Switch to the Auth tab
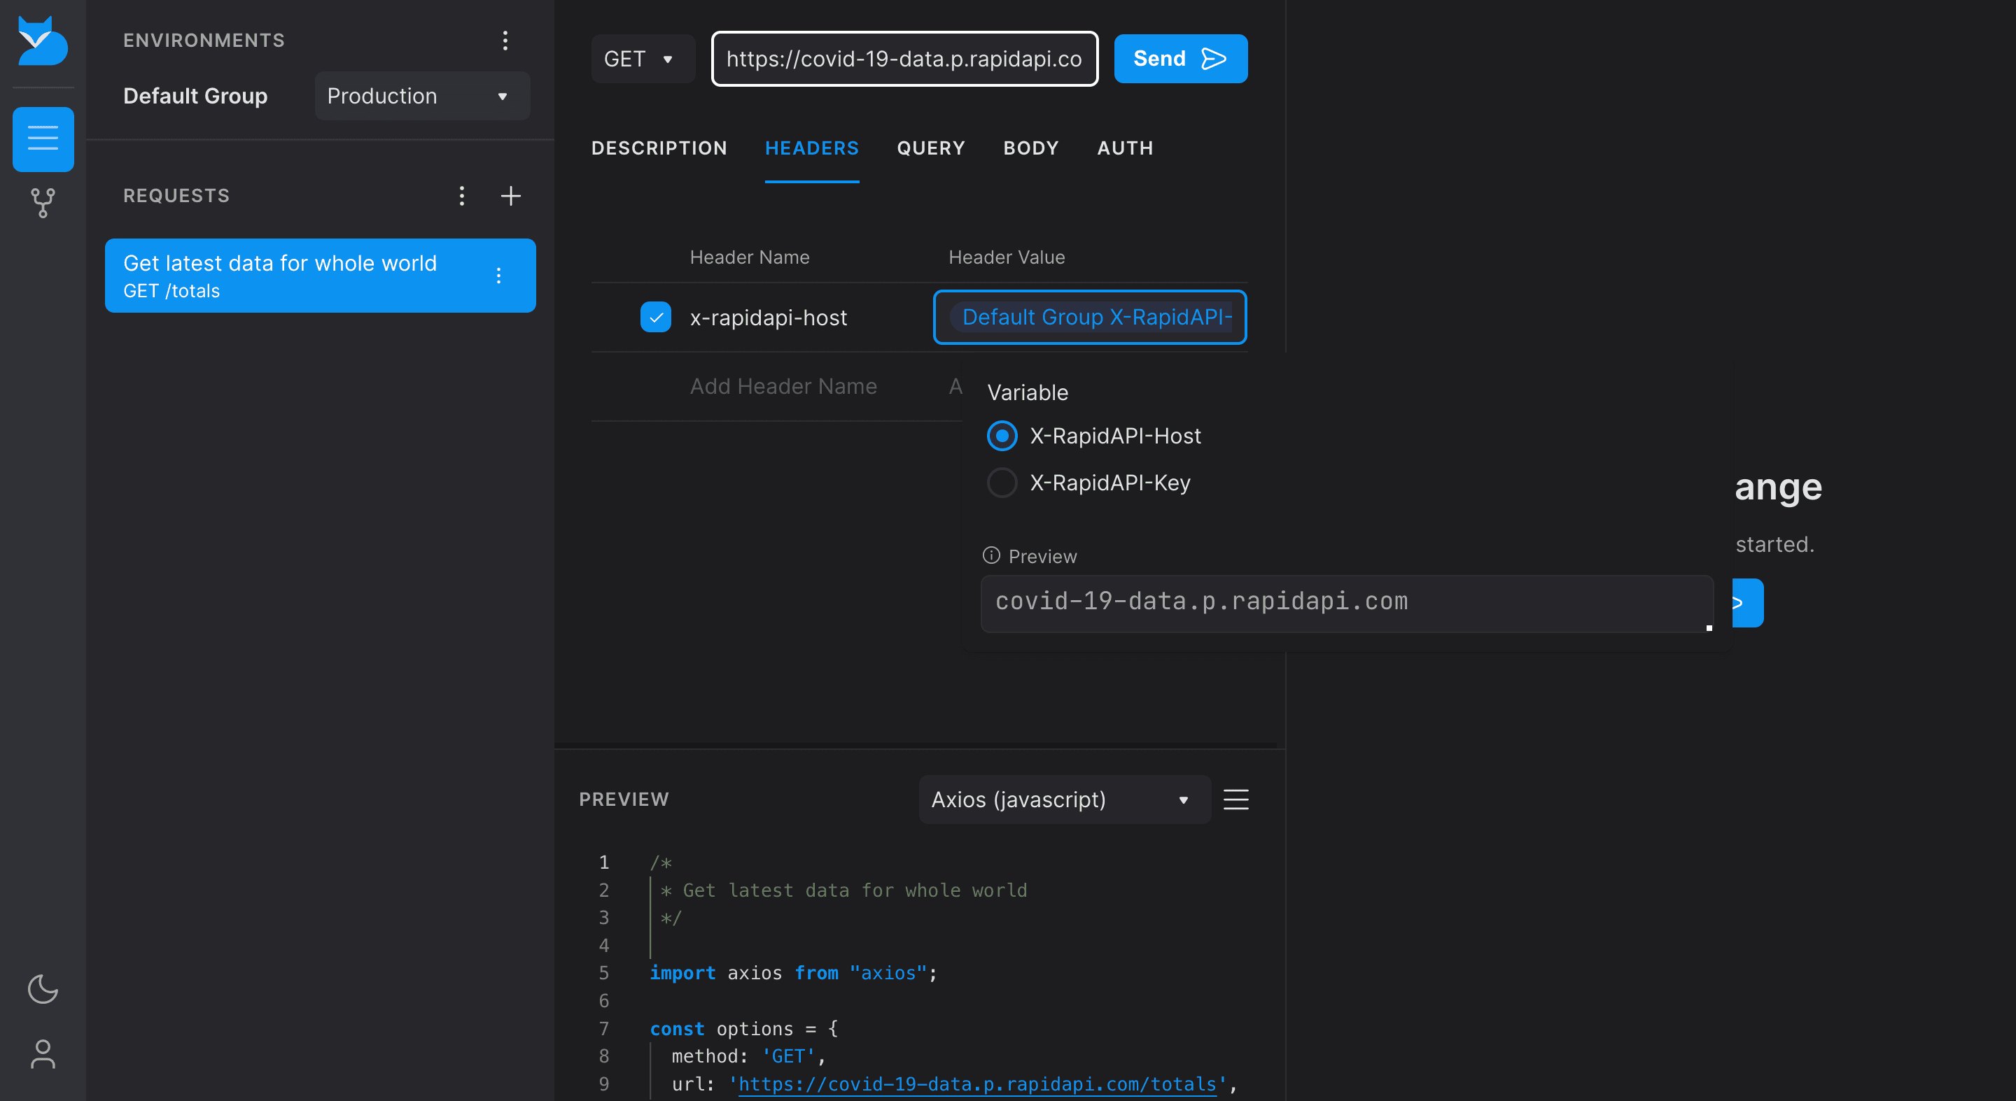The width and height of the screenshot is (2016, 1101). point(1125,148)
